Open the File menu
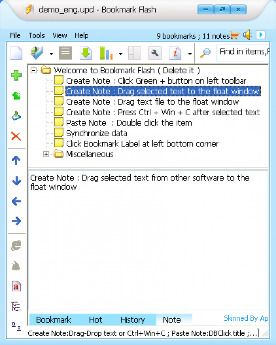 point(15,35)
